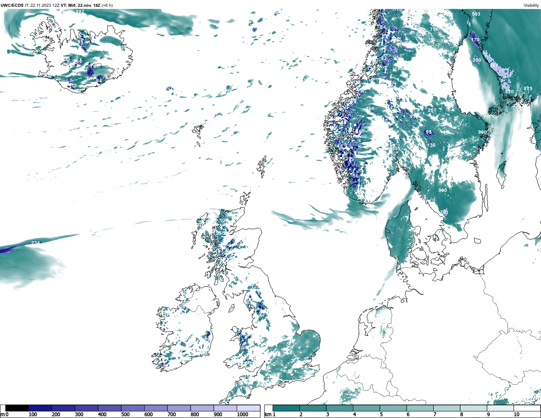Image resolution: width=541 pixels, height=418 pixels.
Task: Click the '875' value near the map's right edge
Action: click(x=528, y=89)
